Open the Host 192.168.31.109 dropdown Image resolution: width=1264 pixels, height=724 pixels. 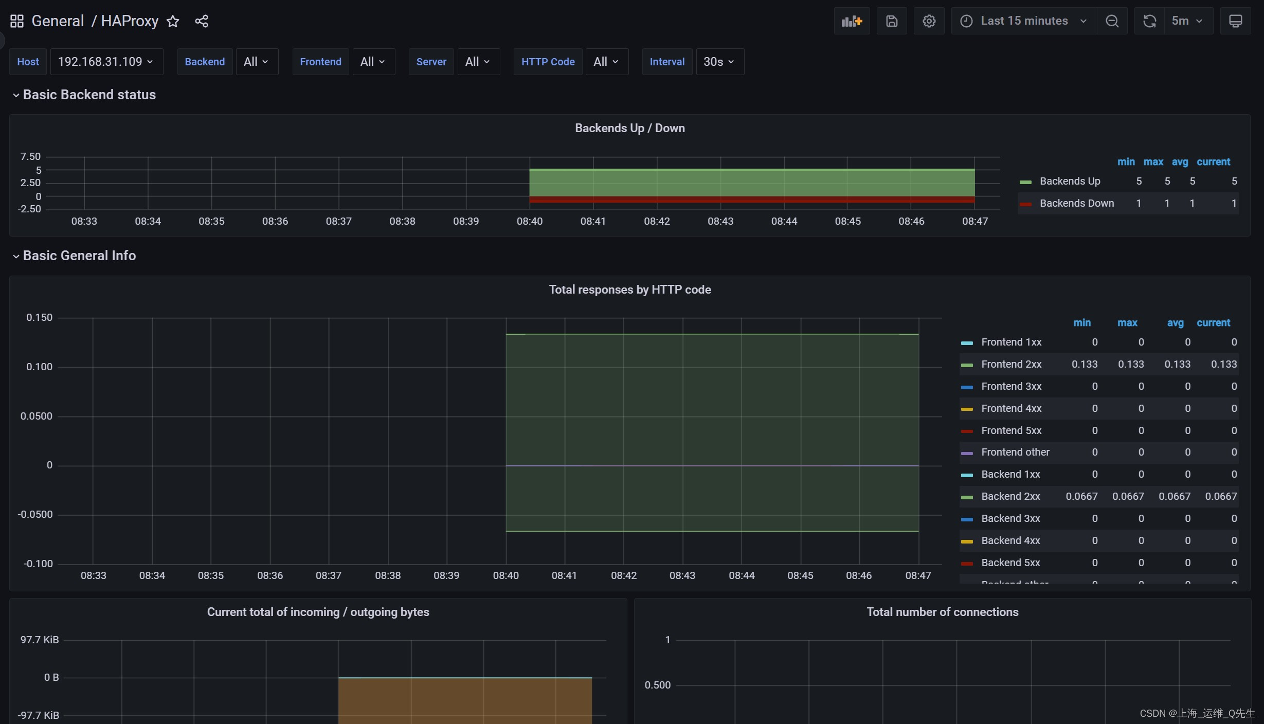coord(106,62)
